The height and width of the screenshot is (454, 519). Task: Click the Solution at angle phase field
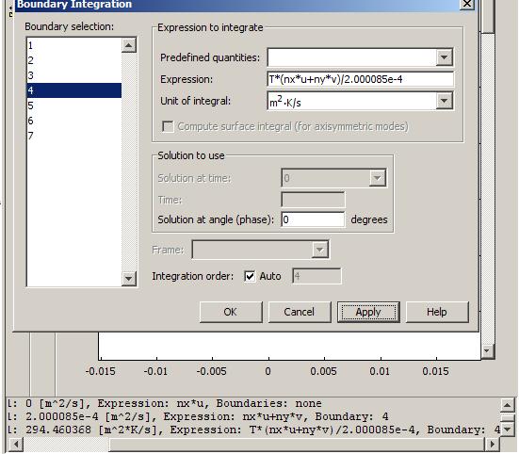[x=313, y=219]
